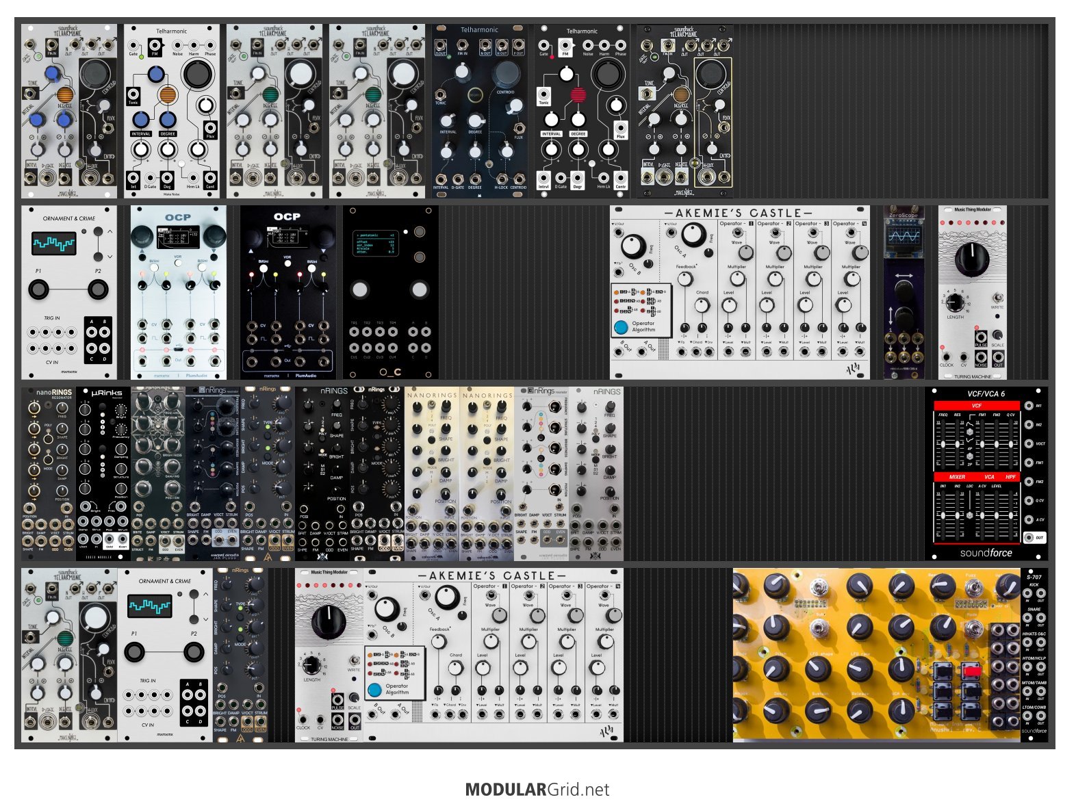
Task: Select the ZeroScope module
Action: (x=904, y=292)
